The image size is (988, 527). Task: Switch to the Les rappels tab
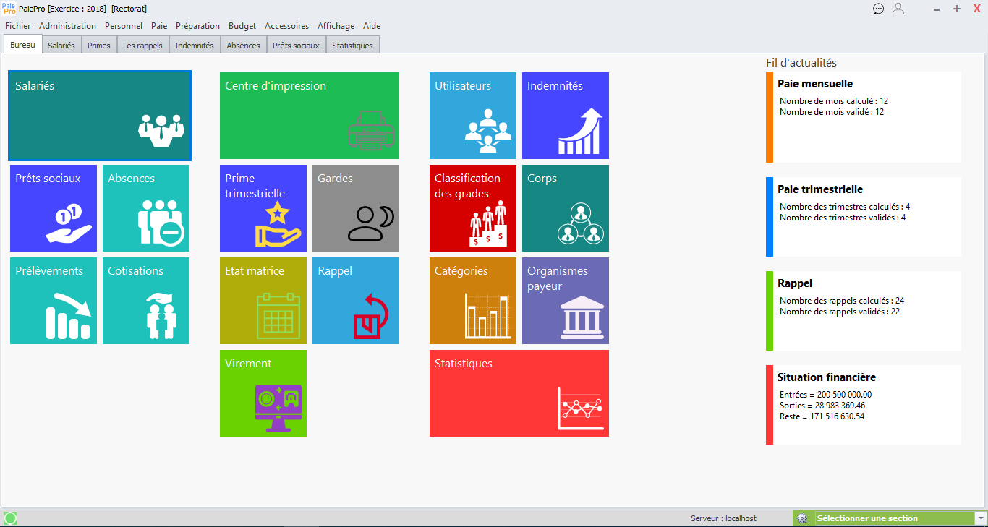[x=143, y=46]
